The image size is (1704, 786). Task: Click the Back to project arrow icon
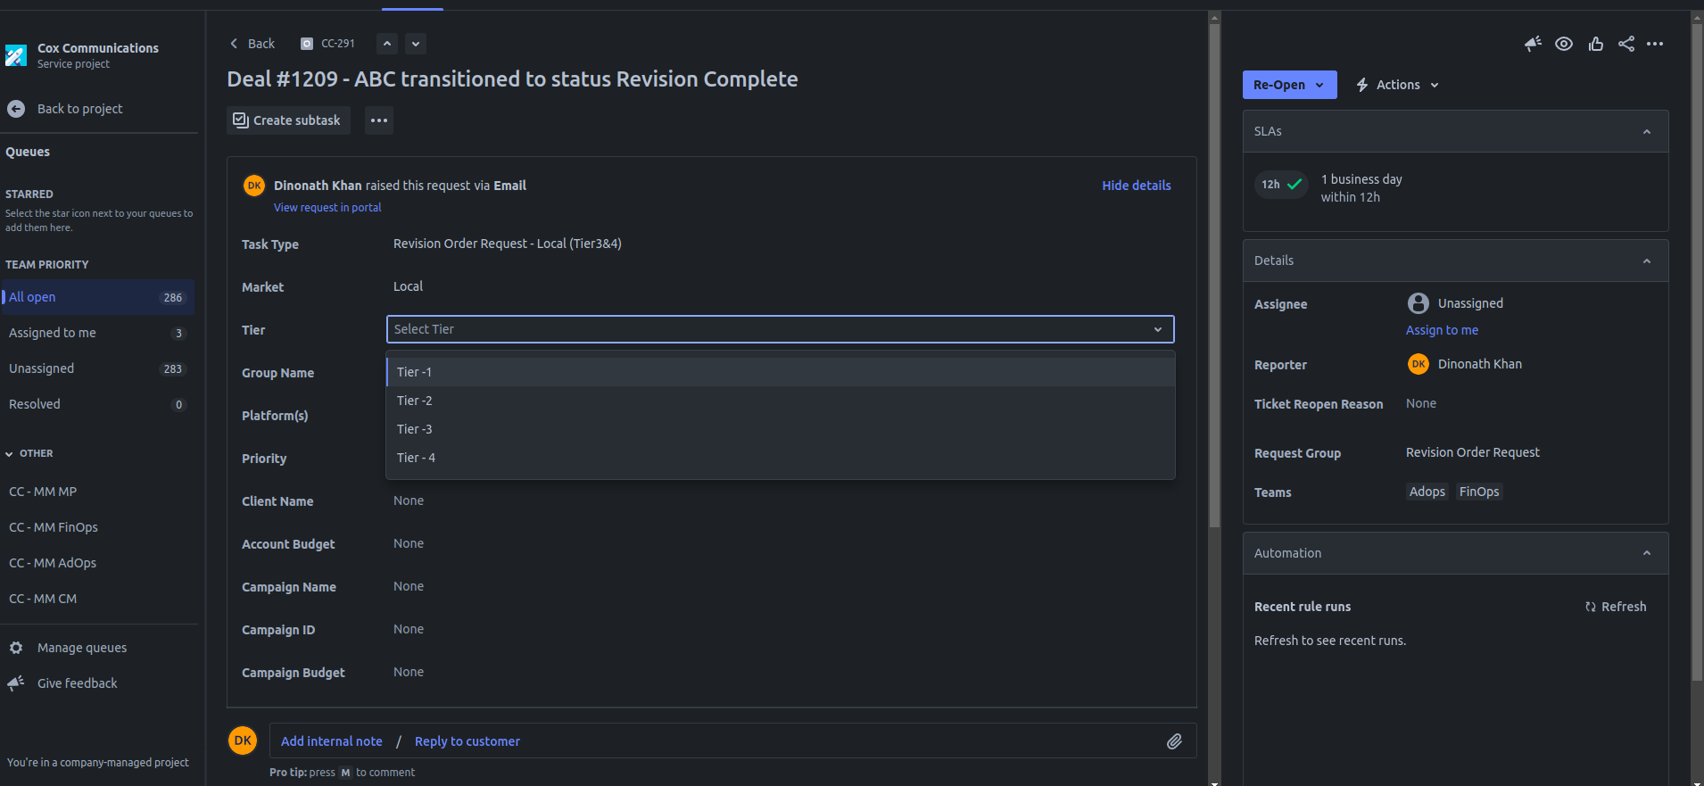16,109
